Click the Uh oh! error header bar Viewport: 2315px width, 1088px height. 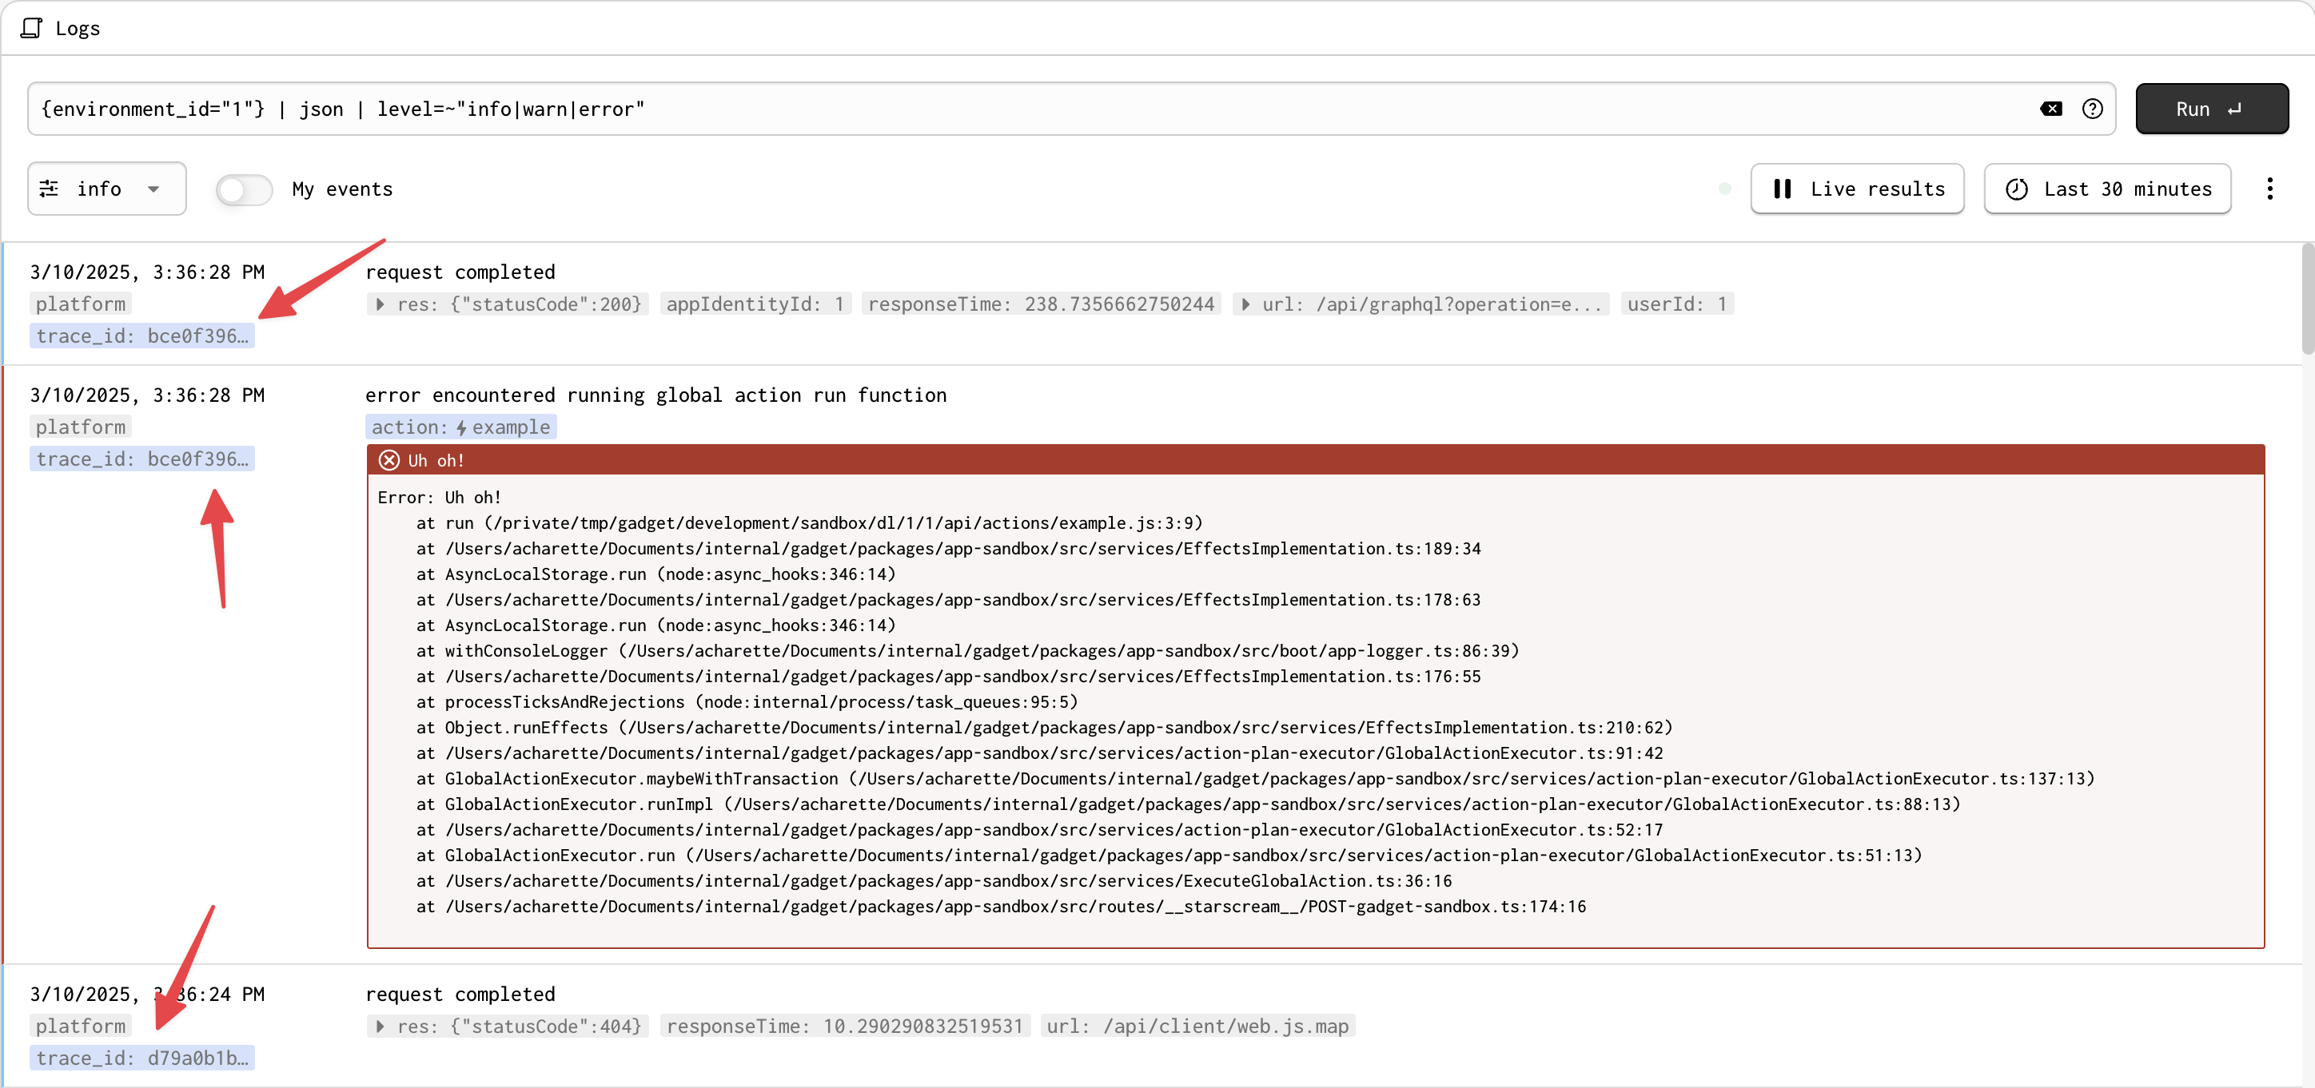pos(1315,459)
